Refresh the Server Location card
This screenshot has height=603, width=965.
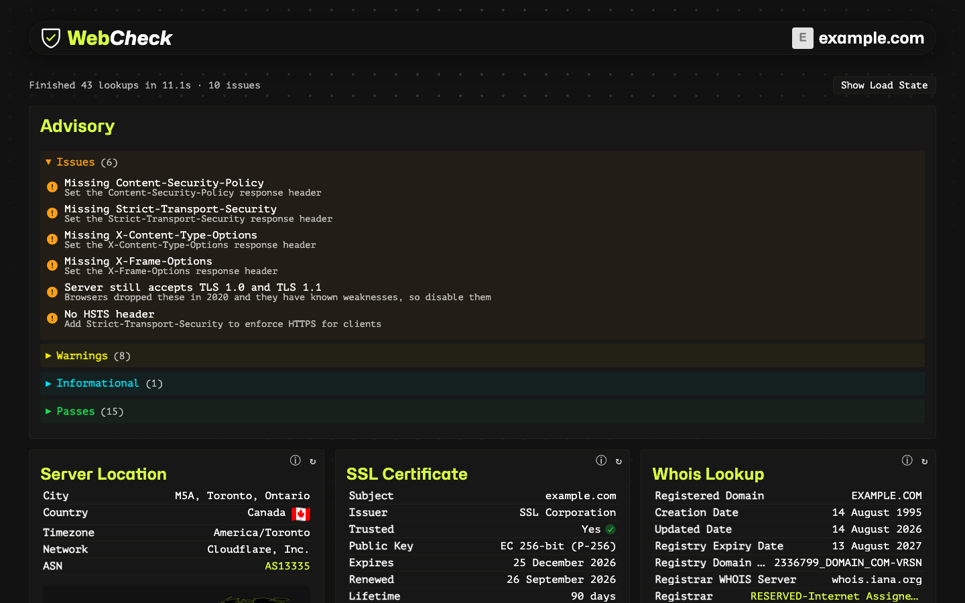(x=313, y=461)
